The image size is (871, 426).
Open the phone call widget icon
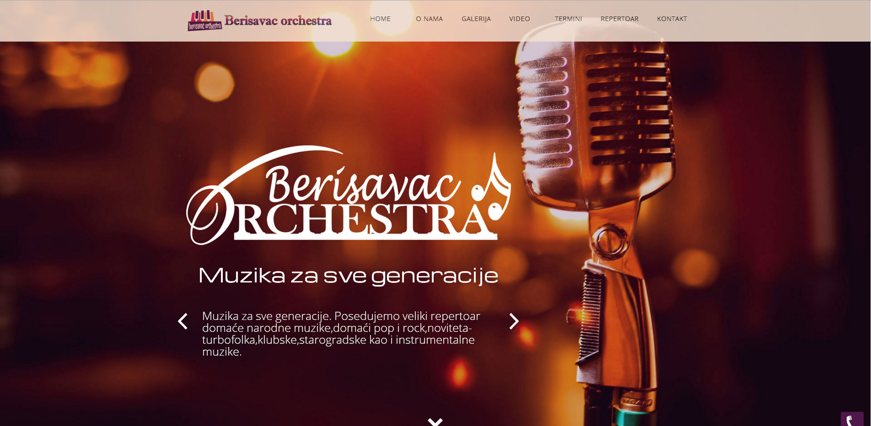(852, 419)
